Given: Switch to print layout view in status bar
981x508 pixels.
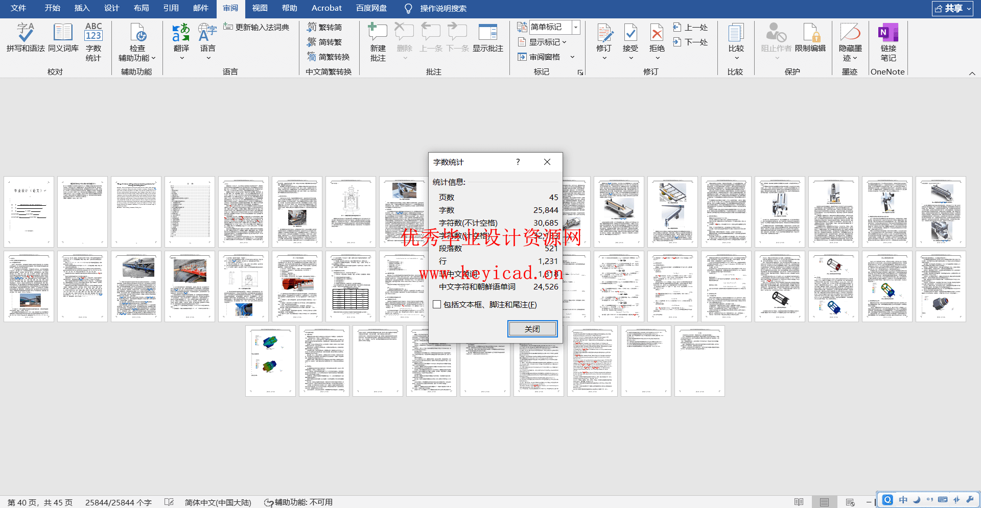Looking at the screenshot, I should 824,502.
